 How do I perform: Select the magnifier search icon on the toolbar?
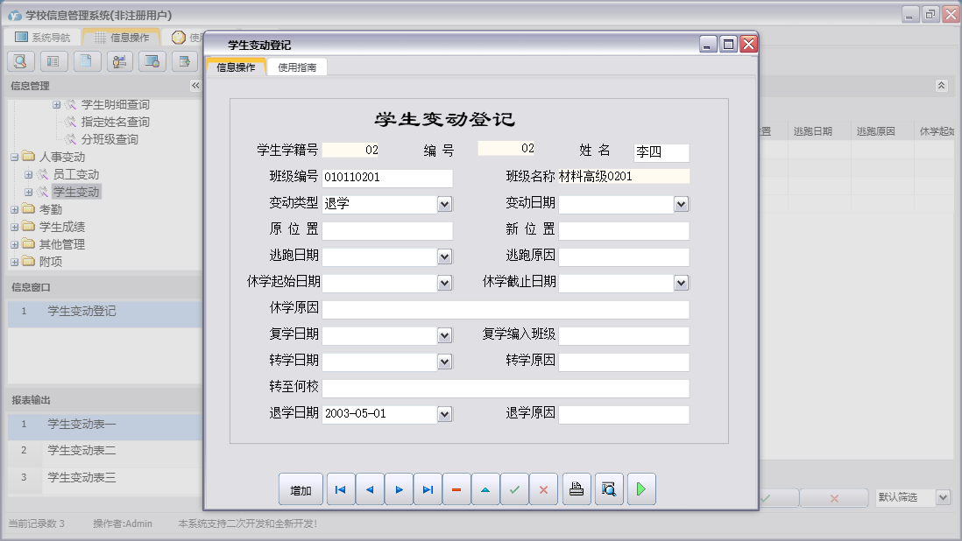coord(19,61)
